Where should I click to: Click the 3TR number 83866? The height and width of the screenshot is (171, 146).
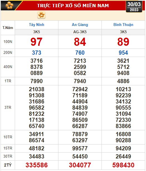point(123,126)
